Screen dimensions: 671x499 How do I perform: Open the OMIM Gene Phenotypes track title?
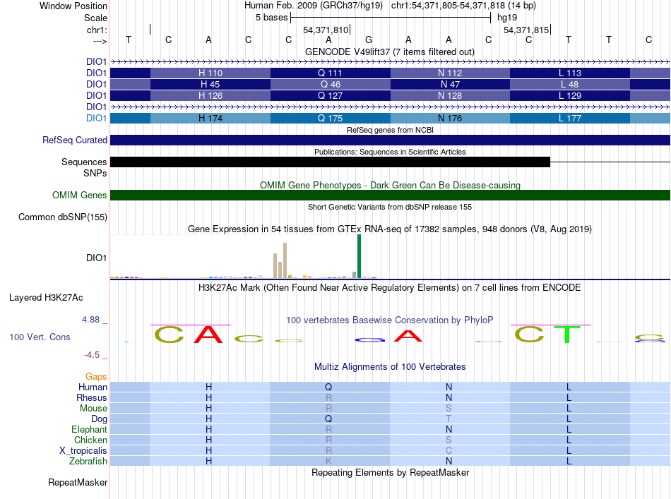click(x=390, y=185)
